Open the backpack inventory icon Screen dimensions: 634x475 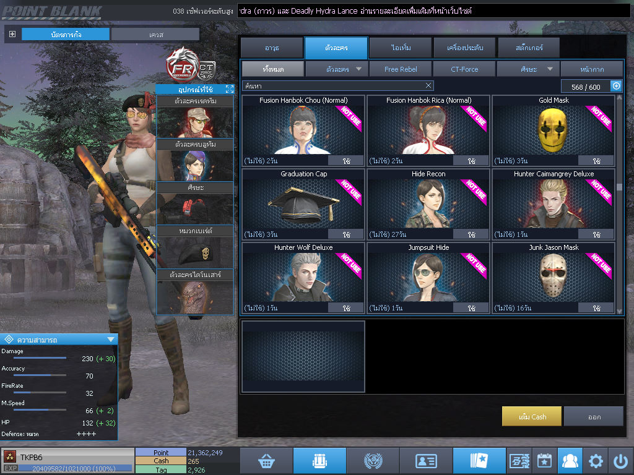pos(319,460)
